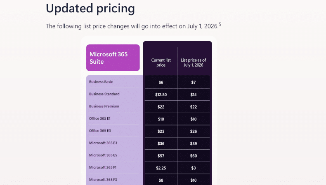
Task: Select the $12.50 current price cell
Action: coord(161,95)
